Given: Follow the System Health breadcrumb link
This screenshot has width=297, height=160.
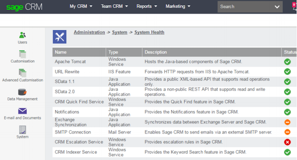Looking at the screenshot, I should pyautogui.click(x=149, y=32).
